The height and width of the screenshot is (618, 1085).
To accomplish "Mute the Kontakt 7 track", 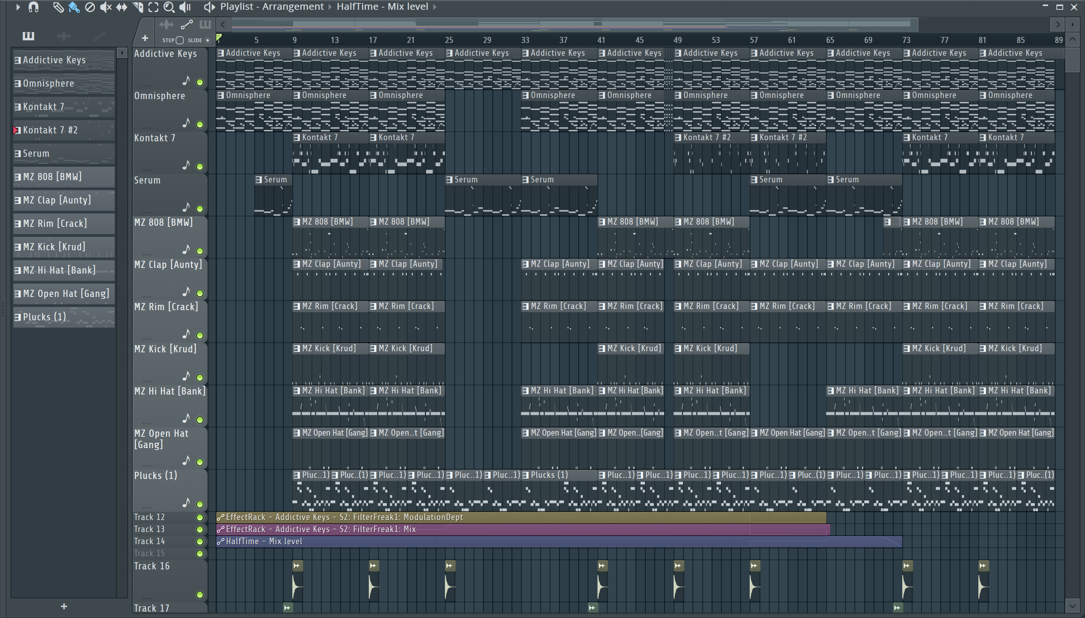I will click(200, 167).
